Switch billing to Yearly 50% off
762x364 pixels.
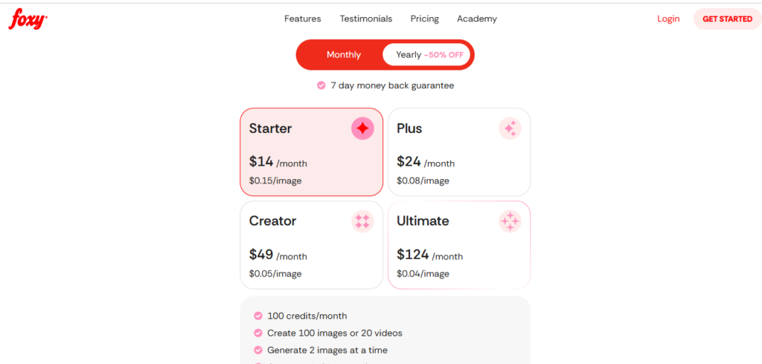tap(426, 55)
